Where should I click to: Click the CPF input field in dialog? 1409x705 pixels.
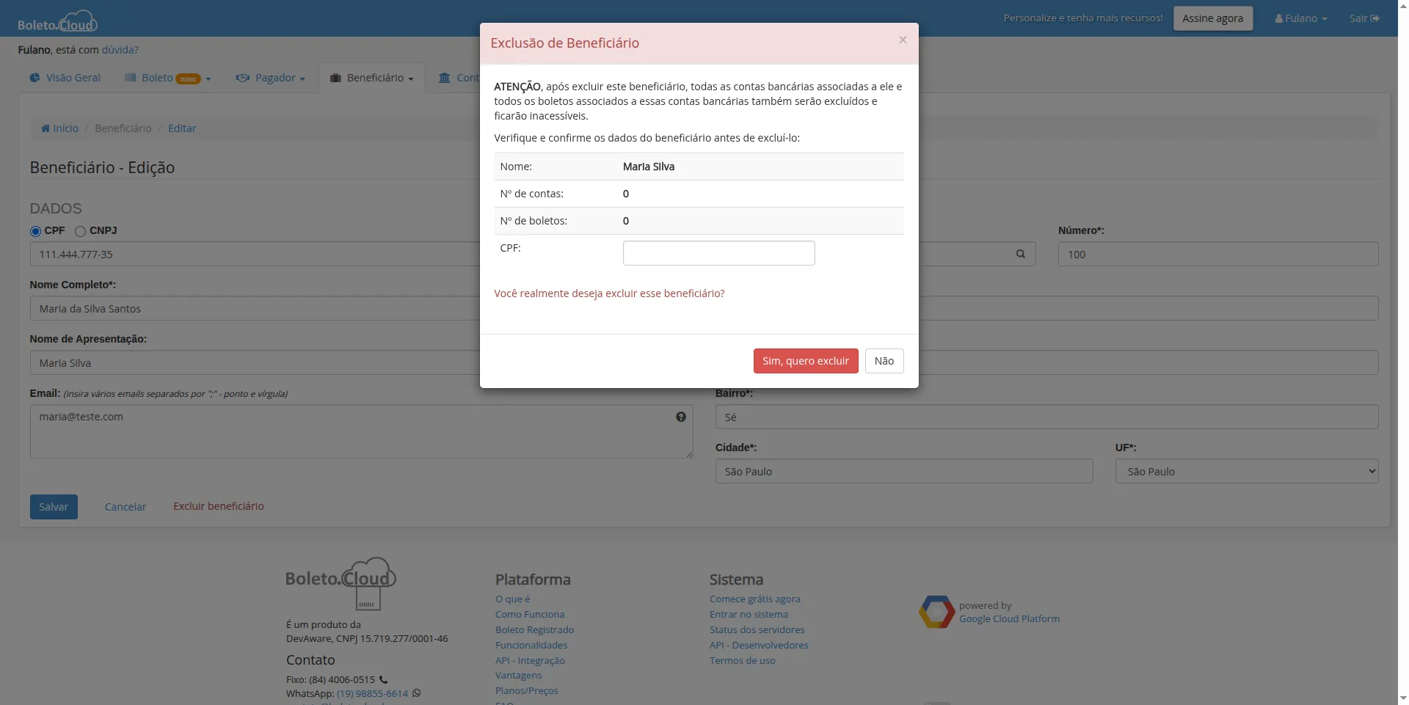click(x=718, y=253)
